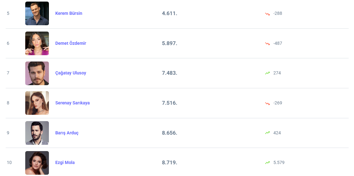The height and width of the screenshot is (176, 354).
Task: Click the 5.579 change value for Ezgi Mola
Action: (279, 162)
